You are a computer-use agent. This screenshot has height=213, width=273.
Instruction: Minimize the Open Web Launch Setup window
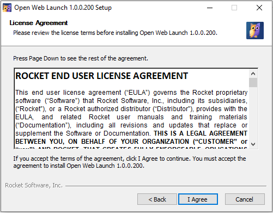coord(210,8)
